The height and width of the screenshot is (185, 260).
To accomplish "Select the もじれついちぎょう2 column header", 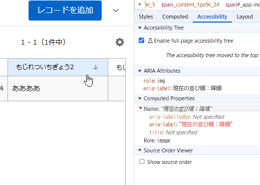I will click(x=58, y=67).
